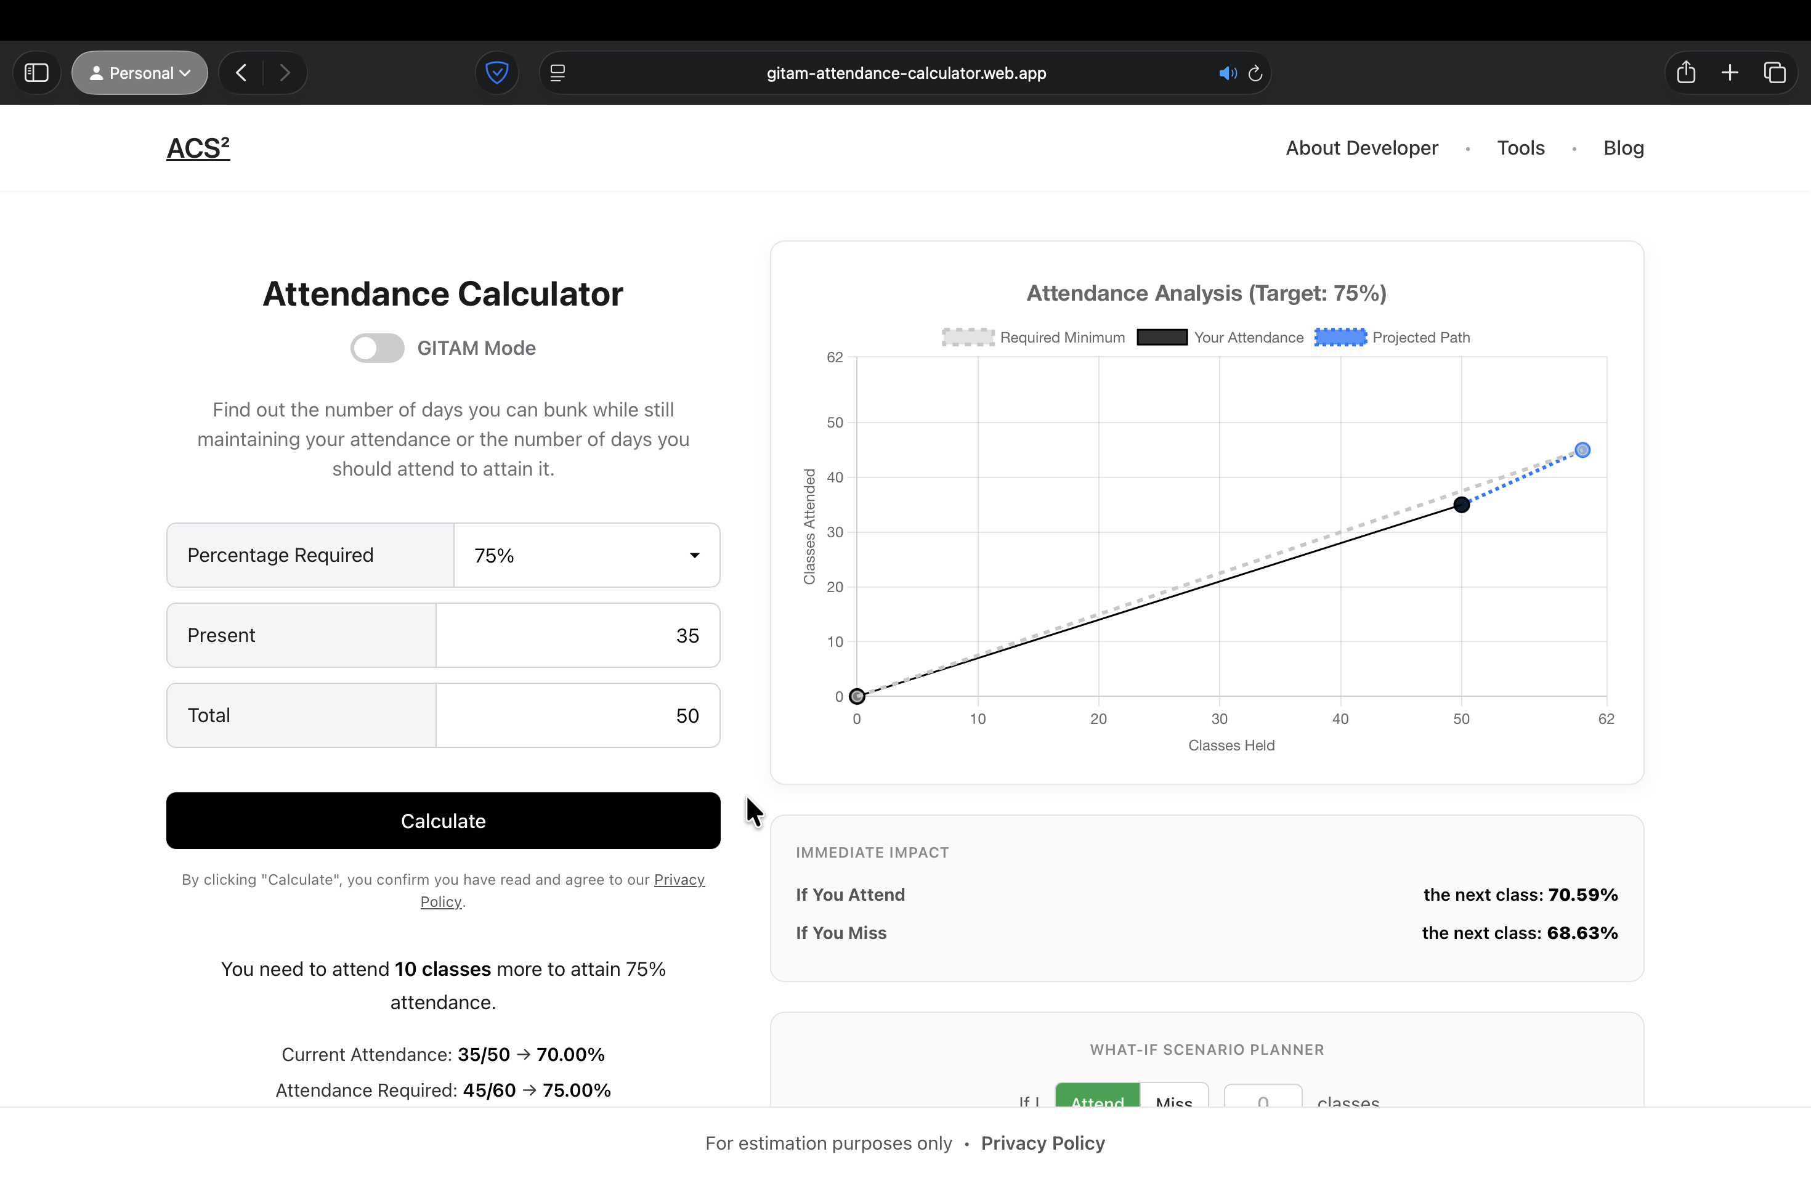Open a new tab with plus icon
Viewport: 1811px width, 1178px height.
1730,73
